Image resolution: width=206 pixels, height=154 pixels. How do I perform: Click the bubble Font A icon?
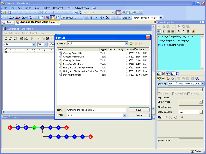pyautogui.click(x=179, y=26)
